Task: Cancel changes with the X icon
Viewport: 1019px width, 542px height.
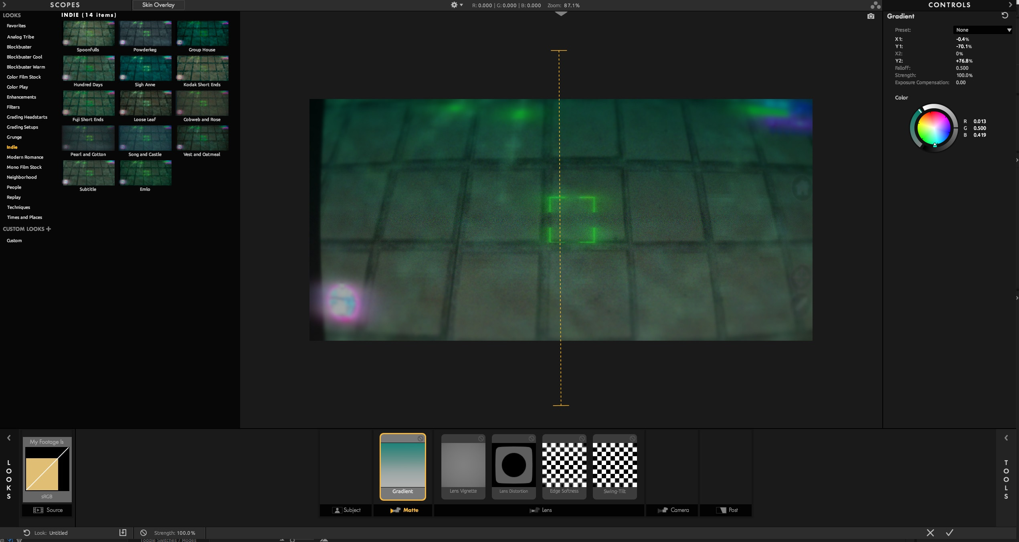Action: [x=930, y=532]
